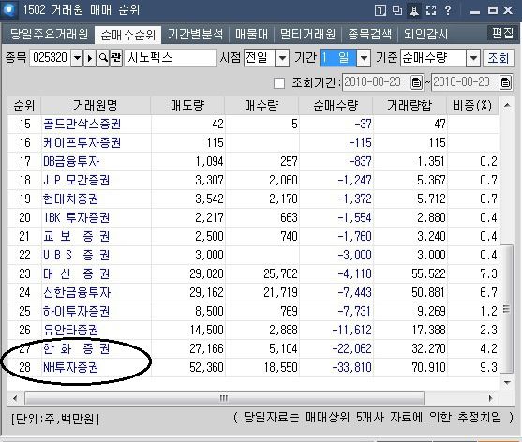Image resolution: width=522 pixels, height=442 pixels.
Task: Open the 시점 전일 dropdown arrow
Action: 282,58
